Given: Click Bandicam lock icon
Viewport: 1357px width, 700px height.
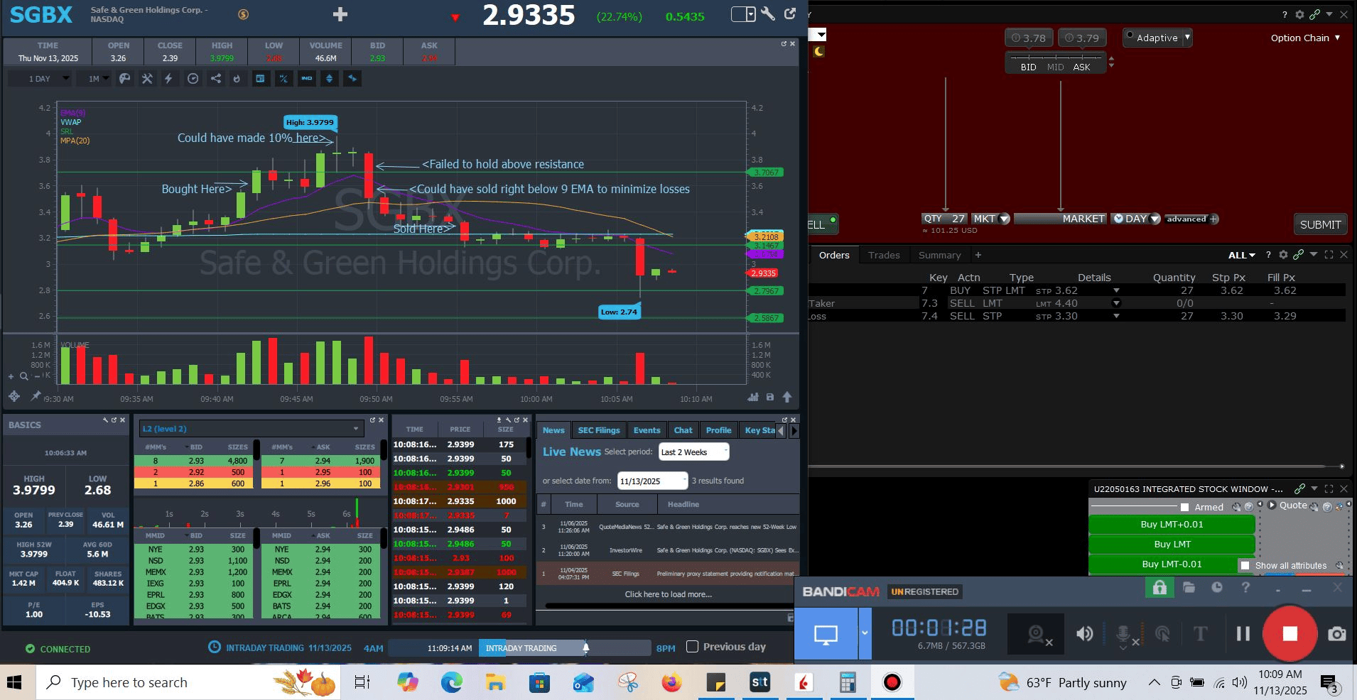Looking at the screenshot, I should 1159,588.
